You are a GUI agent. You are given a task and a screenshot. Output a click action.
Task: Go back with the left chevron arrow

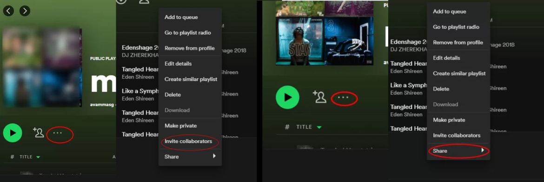point(8,11)
